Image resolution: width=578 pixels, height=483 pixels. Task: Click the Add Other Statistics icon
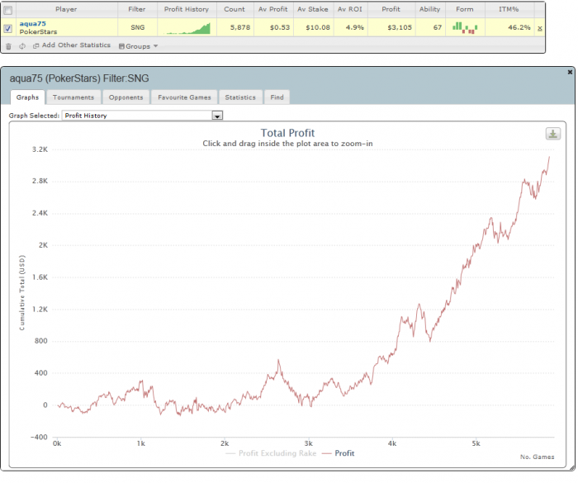click(36, 46)
